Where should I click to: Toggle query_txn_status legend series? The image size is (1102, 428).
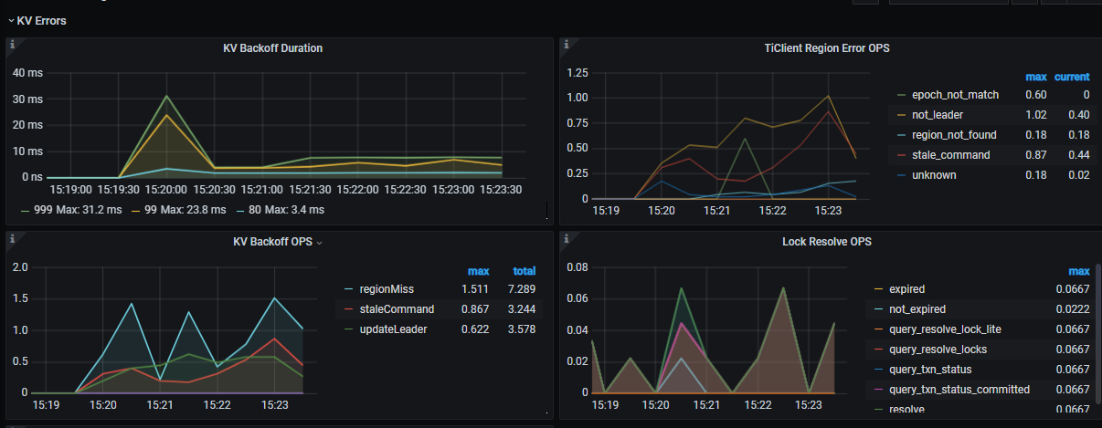[929, 370]
